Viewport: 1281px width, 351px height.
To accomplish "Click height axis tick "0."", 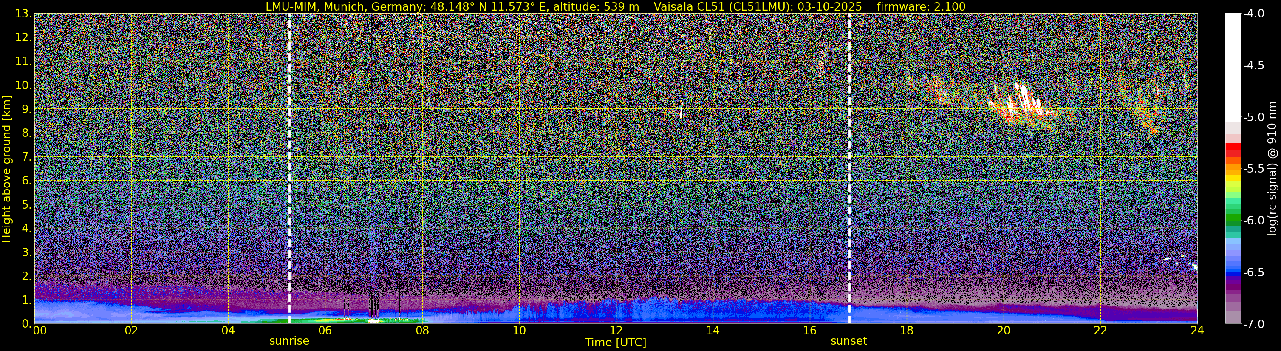I will (x=26, y=324).
